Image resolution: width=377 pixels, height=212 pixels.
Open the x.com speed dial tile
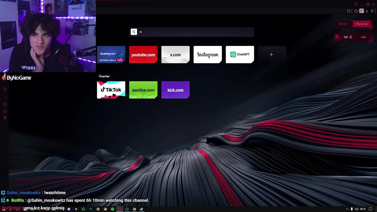(x=176, y=54)
